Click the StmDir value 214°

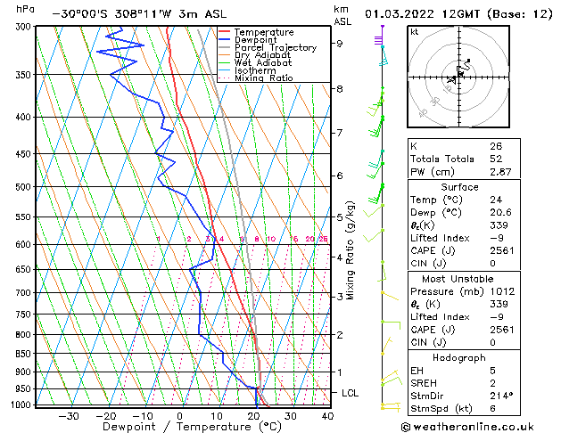501,396
